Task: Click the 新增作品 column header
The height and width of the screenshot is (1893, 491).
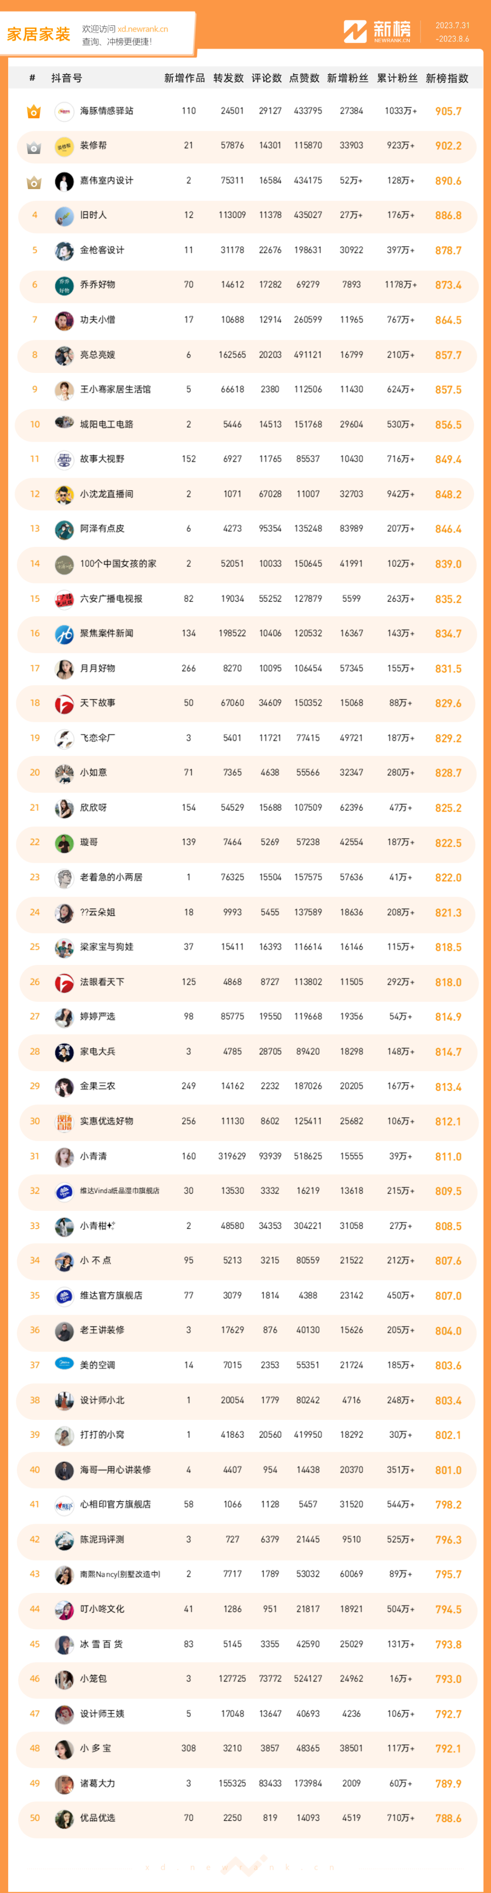Action: pyautogui.click(x=185, y=79)
